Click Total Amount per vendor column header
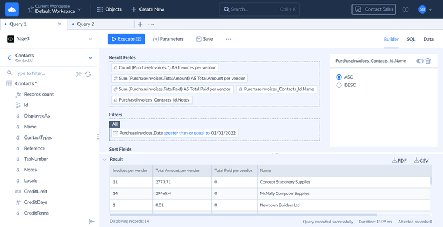The image size is (443, 227). 183,171
